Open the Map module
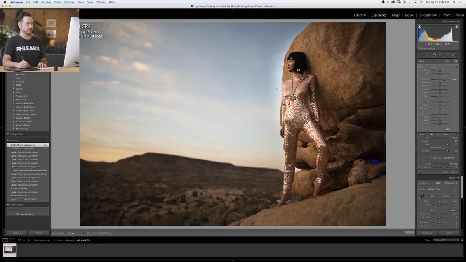466x262 pixels. [x=395, y=15]
